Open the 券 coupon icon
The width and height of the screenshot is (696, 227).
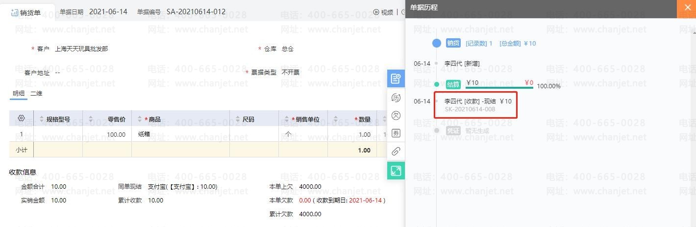click(396, 133)
